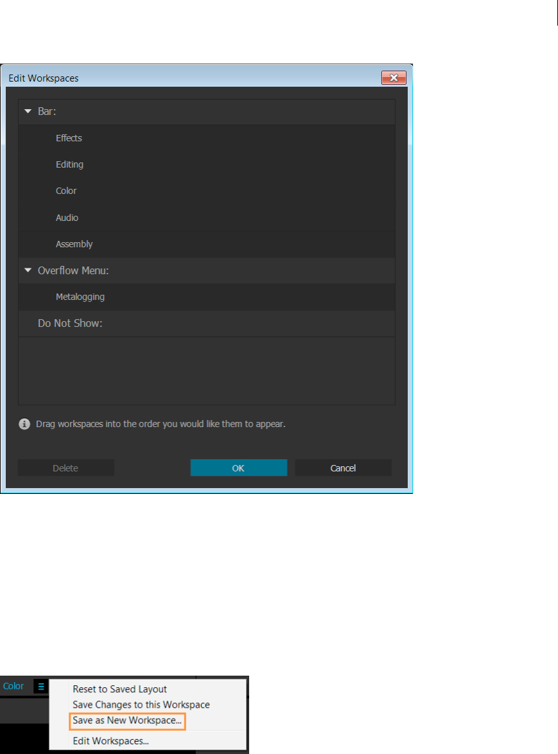Choose Reset to Saved Layout
The height and width of the screenshot is (754, 558).
(119, 689)
